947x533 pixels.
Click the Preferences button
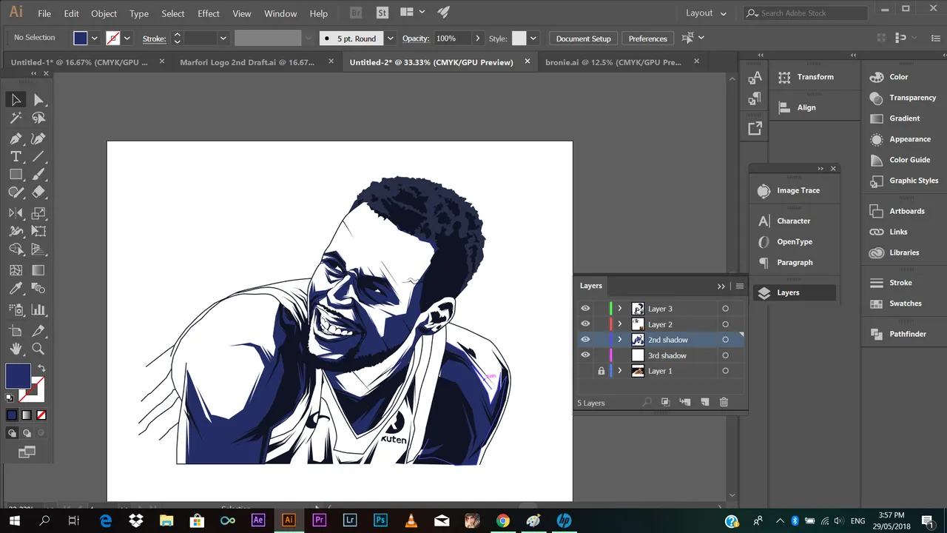(648, 38)
